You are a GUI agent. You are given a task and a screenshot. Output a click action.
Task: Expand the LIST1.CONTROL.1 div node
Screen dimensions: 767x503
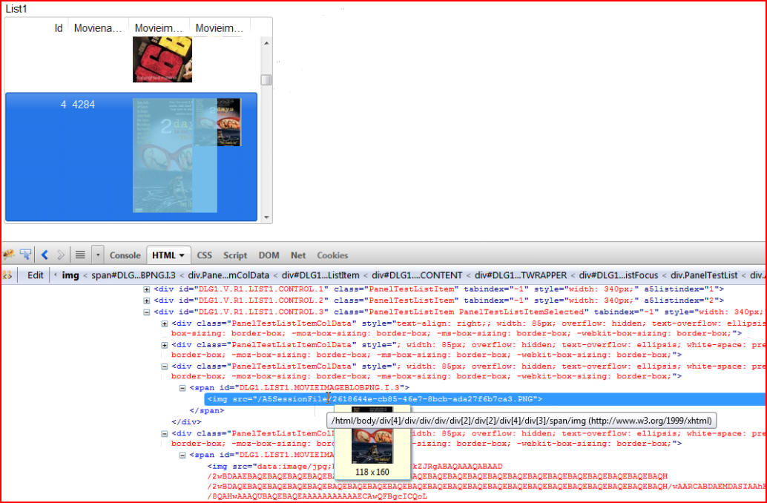(146, 289)
